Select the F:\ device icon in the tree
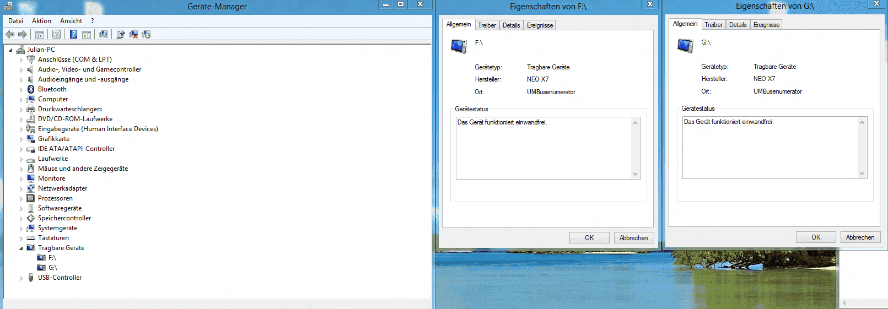The height and width of the screenshot is (309, 888). [41, 258]
